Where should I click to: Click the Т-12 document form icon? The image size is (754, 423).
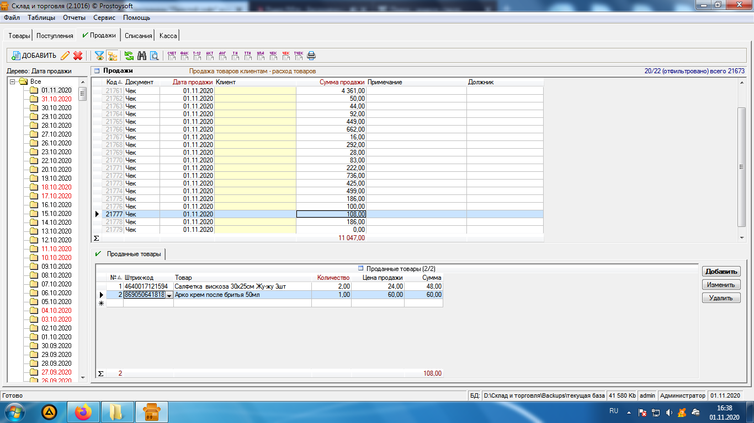pyautogui.click(x=197, y=56)
